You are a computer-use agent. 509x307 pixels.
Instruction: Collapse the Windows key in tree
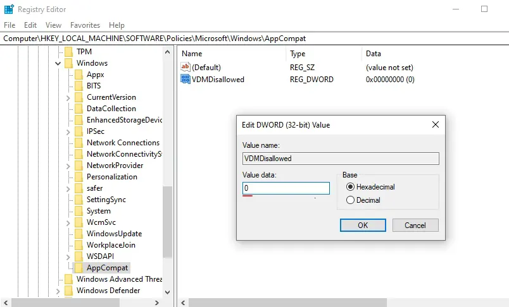(x=58, y=63)
